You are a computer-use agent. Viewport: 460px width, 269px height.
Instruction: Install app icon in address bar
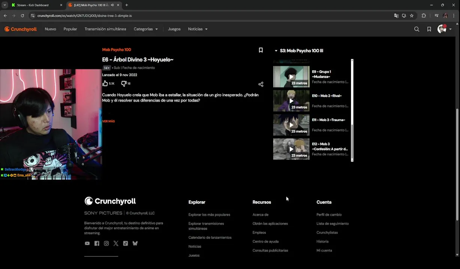pos(404,16)
